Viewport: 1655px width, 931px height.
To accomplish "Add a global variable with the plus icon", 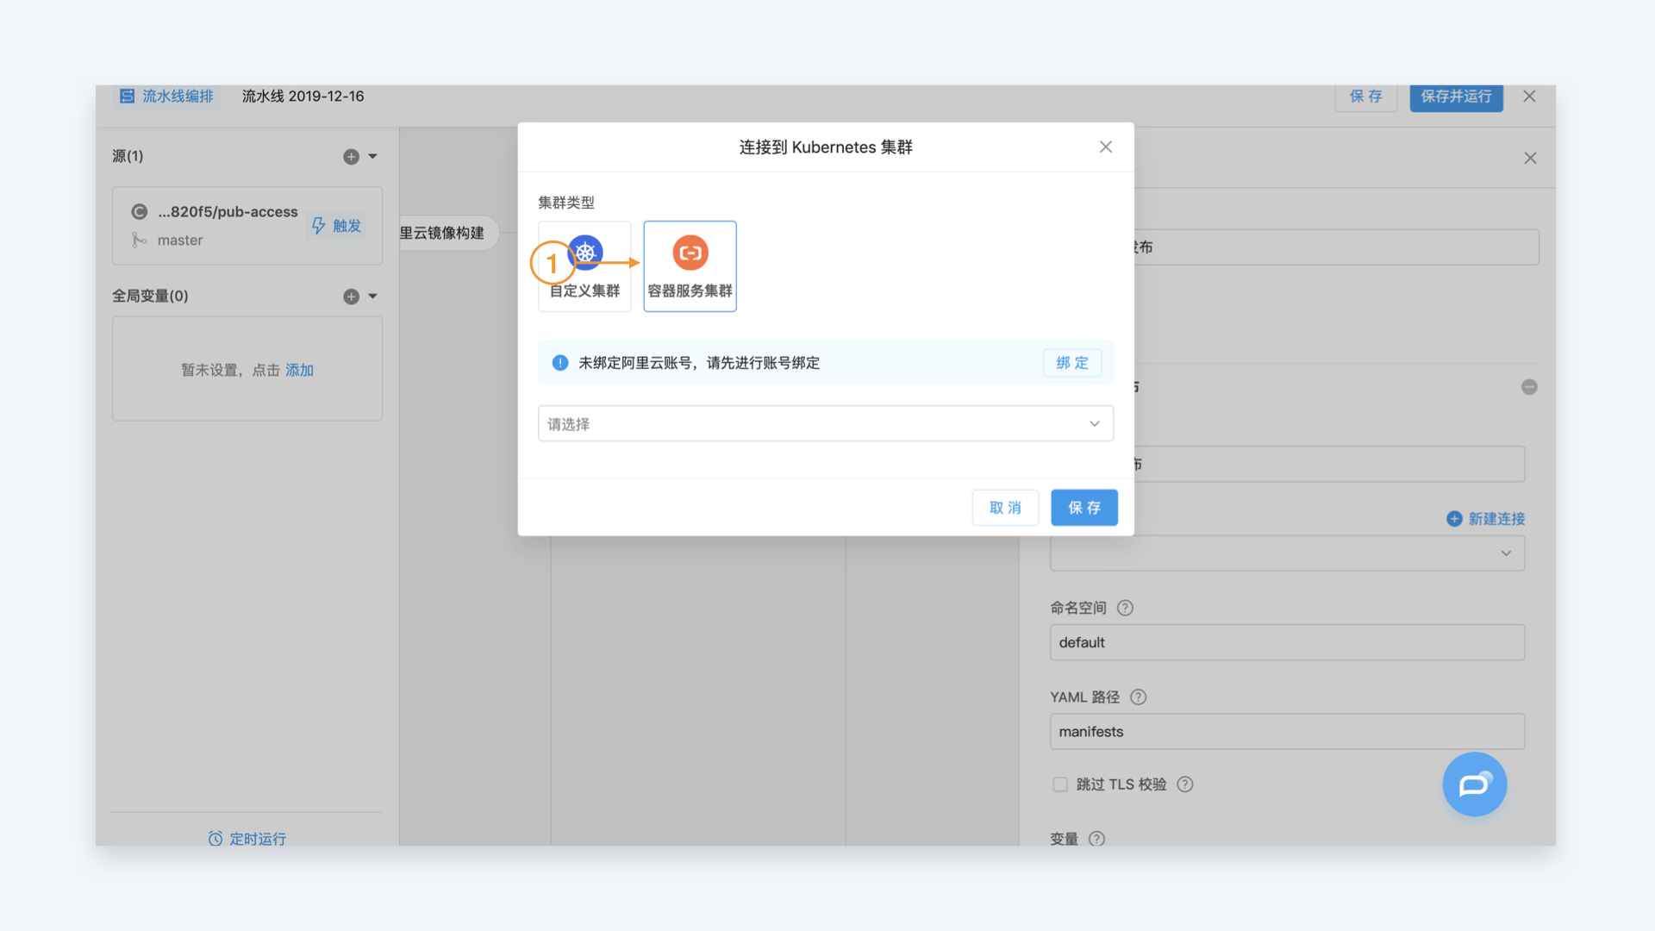I will [351, 297].
